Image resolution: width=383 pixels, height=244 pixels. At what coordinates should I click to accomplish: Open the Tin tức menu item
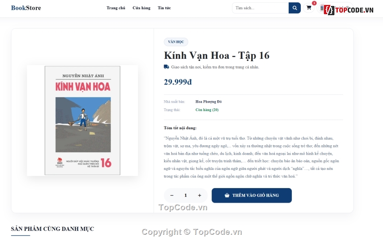click(x=164, y=8)
